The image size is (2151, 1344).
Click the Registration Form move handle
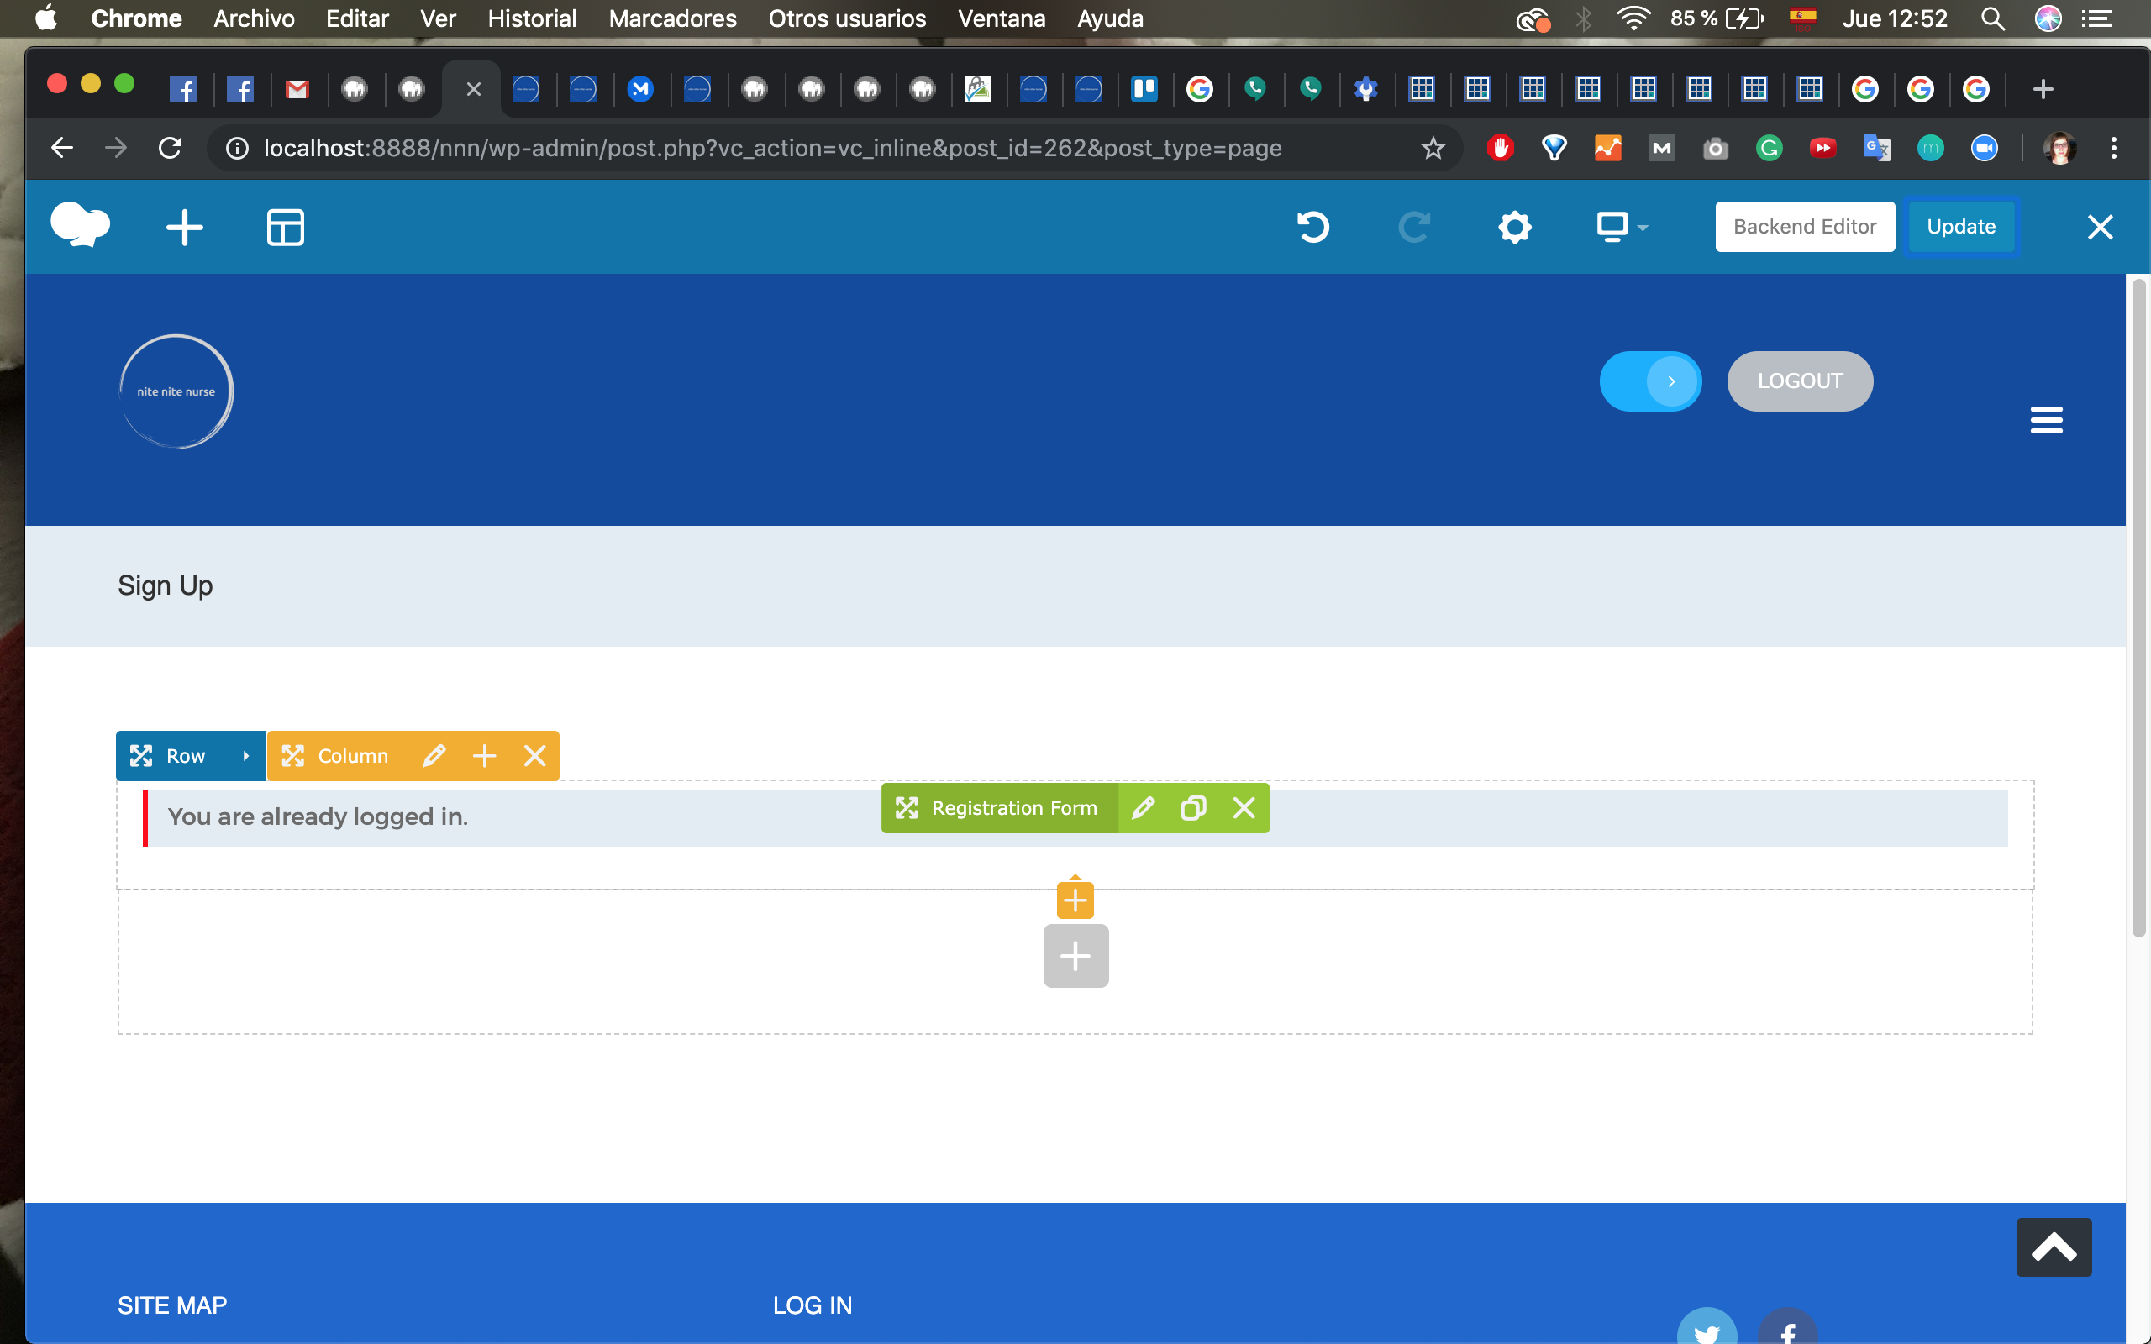click(x=906, y=808)
